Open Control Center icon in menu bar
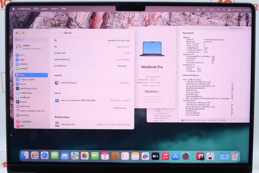This screenshot has width=259, height=173. [x=229, y=10]
